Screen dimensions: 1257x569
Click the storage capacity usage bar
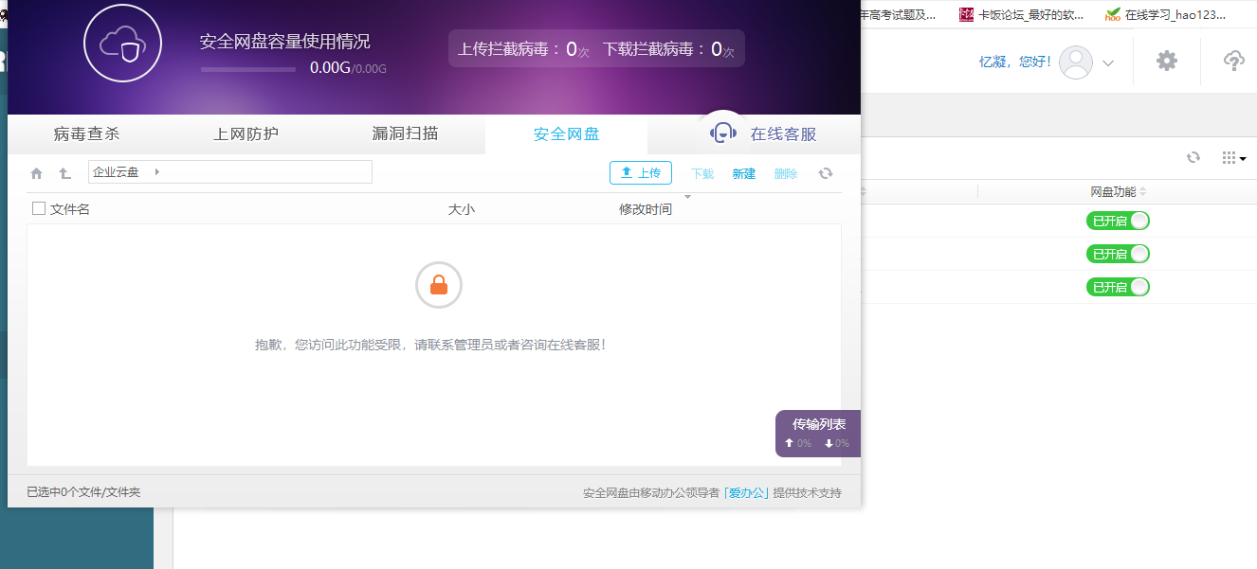click(x=248, y=69)
